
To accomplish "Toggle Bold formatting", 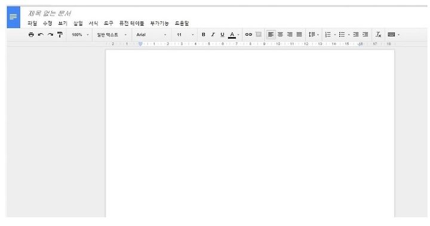I will pos(204,35).
